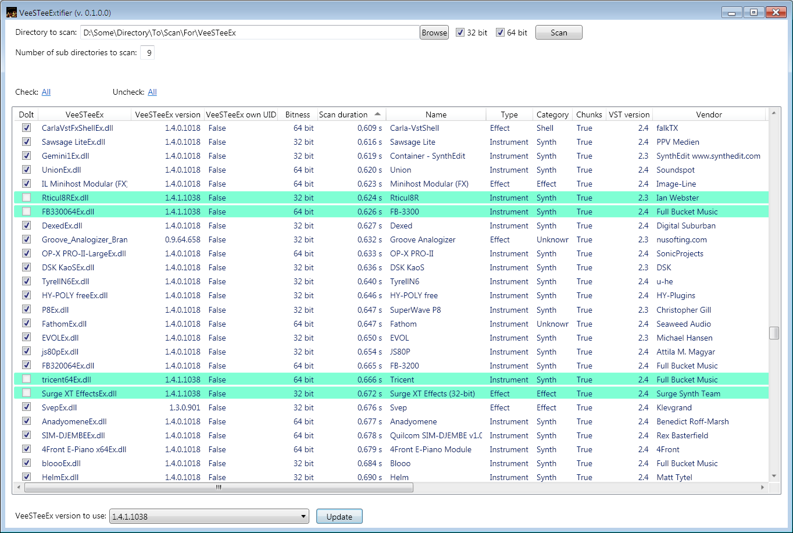Sort by the VST version column header
The width and height of the screenshot is (793, 533).
tap(628, 115)
